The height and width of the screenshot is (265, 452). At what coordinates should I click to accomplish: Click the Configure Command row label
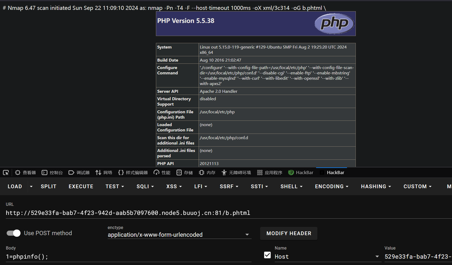click(x=167, y=70)
